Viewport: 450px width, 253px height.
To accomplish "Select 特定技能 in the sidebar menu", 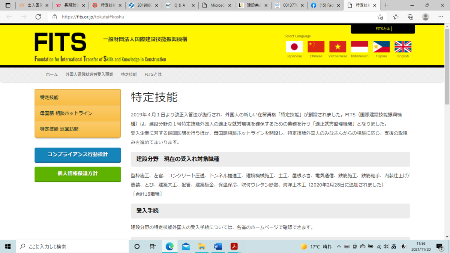I will 78,97.
